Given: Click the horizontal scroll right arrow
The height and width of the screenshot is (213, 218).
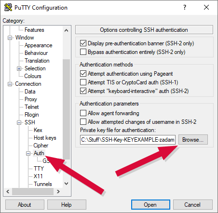Looking at the screenshot, I should pos(58,191).
